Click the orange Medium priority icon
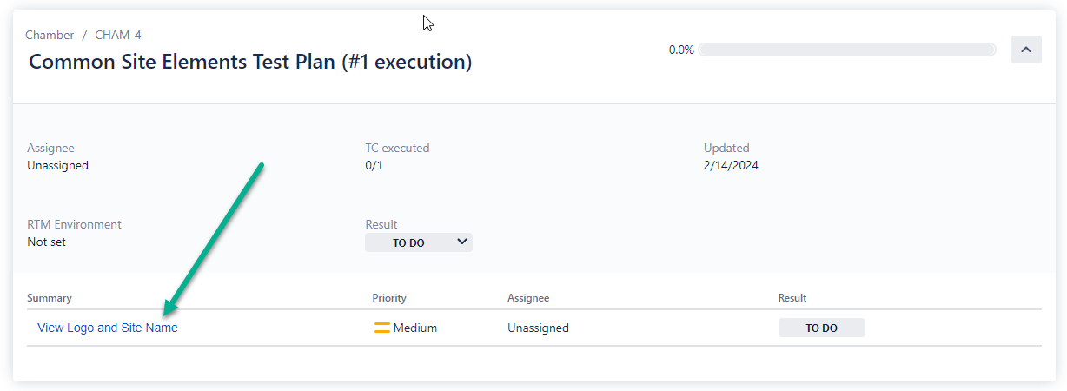1067x391 pixels. (x=381, y=328)
